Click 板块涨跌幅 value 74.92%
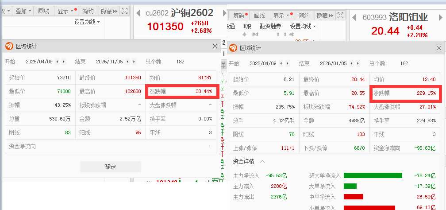Image resolution: width=446 pixels, height=210 pixels. [357, 107]
